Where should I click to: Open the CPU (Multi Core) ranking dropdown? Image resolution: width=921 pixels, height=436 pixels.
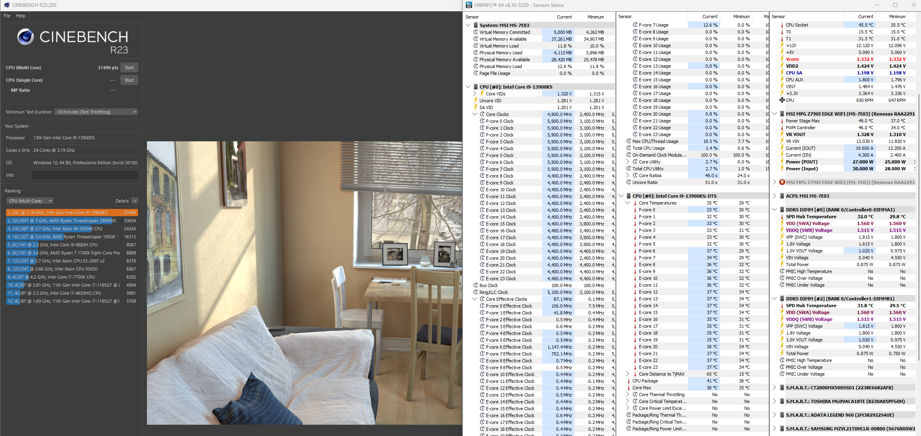pyautogui.click(x=30, y=201)
